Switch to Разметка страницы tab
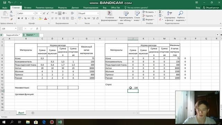222x125 pixels. (45, 8)
